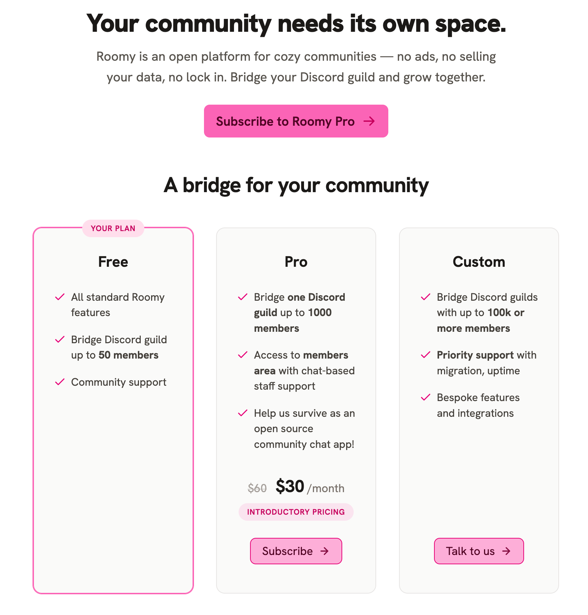Click checkmark beside Help us survive text
The image size is (588, 615).
(243, 413)
